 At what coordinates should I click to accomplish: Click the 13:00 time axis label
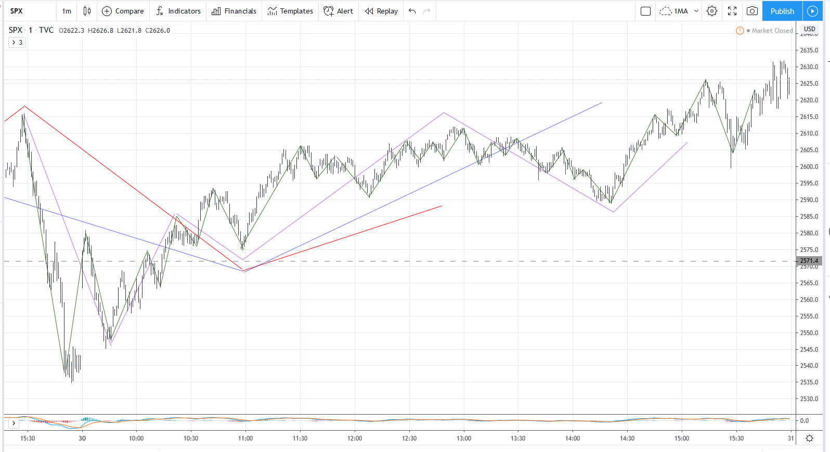pos(464,438)
